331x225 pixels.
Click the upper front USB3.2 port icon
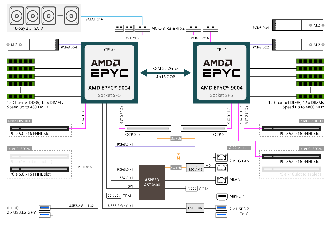(x=45, y=208)
